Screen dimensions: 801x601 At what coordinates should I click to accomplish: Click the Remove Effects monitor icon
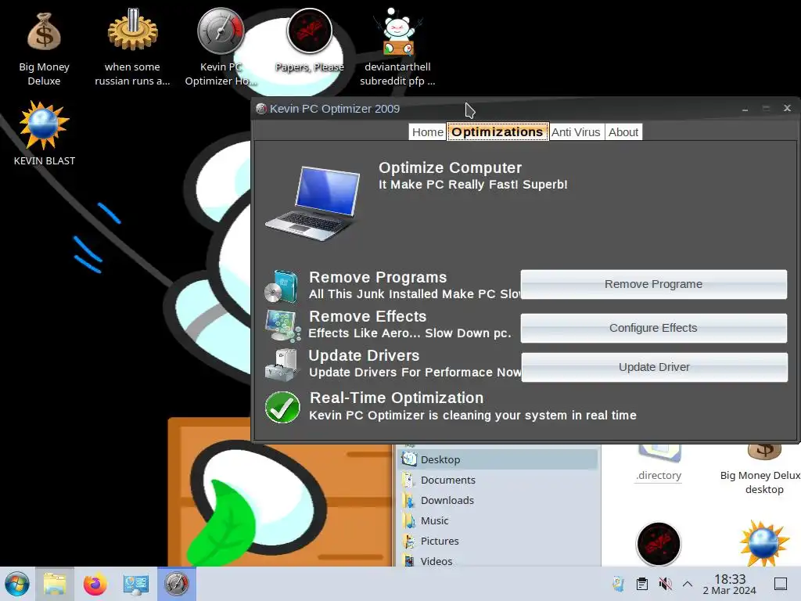(282, 326)
